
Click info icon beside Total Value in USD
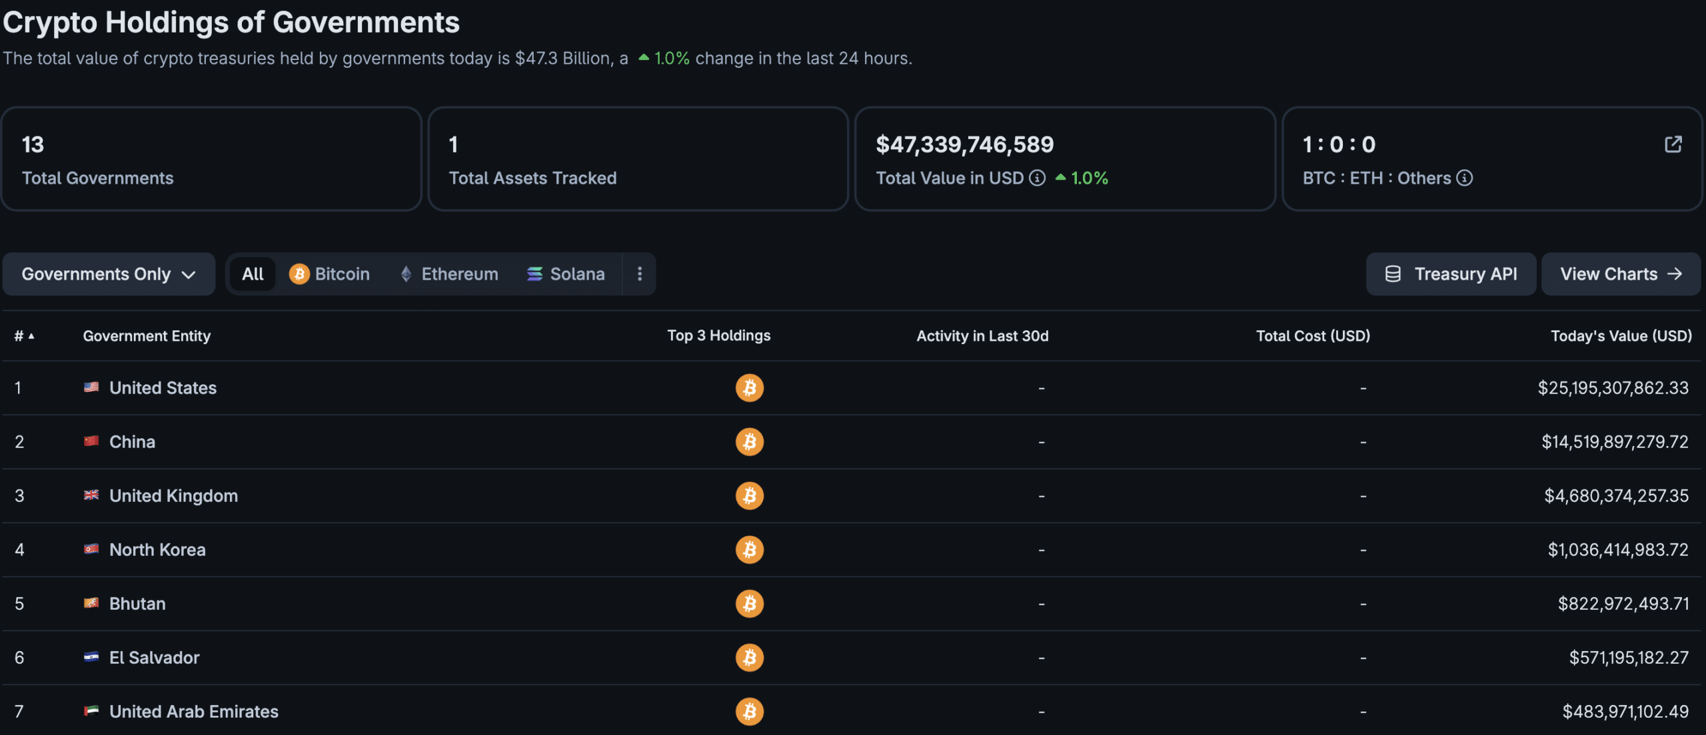(1037, 178)
